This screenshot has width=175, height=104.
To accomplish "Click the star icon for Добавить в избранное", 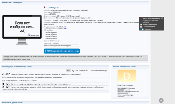I will (x=141, y=25).
